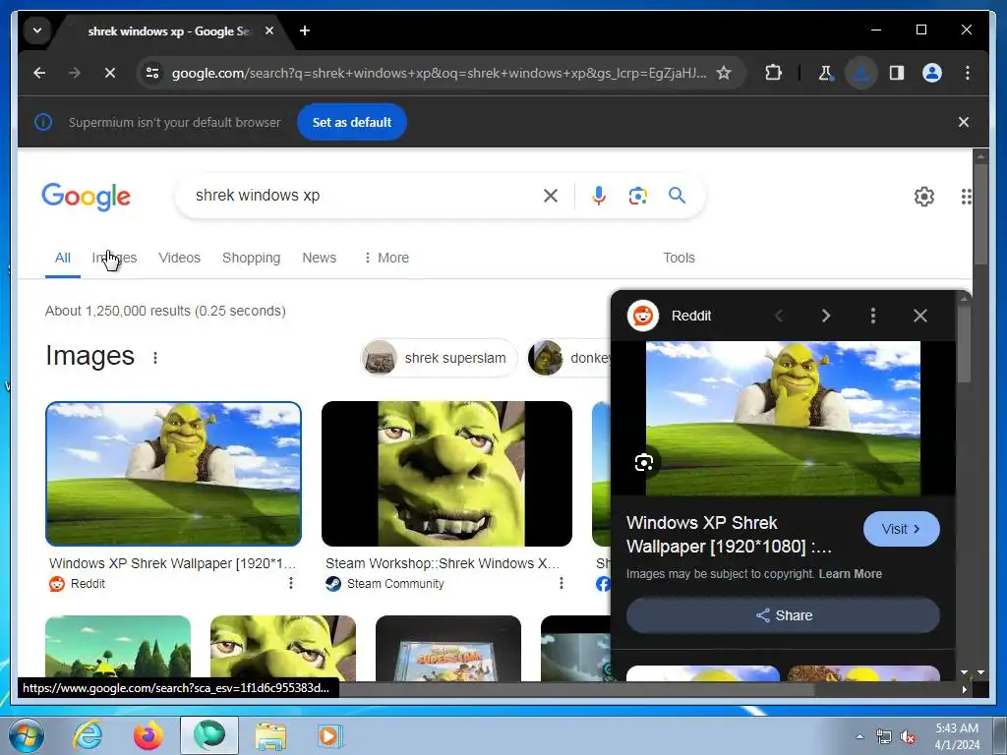1007x755 pixels.
Task: Close the shrek windows xp tab
Action: (x=269, y=30)
